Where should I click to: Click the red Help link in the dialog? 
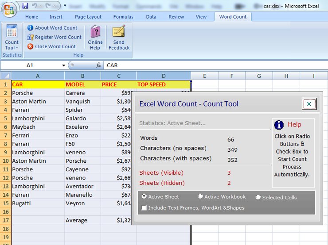tap(294, 125)
